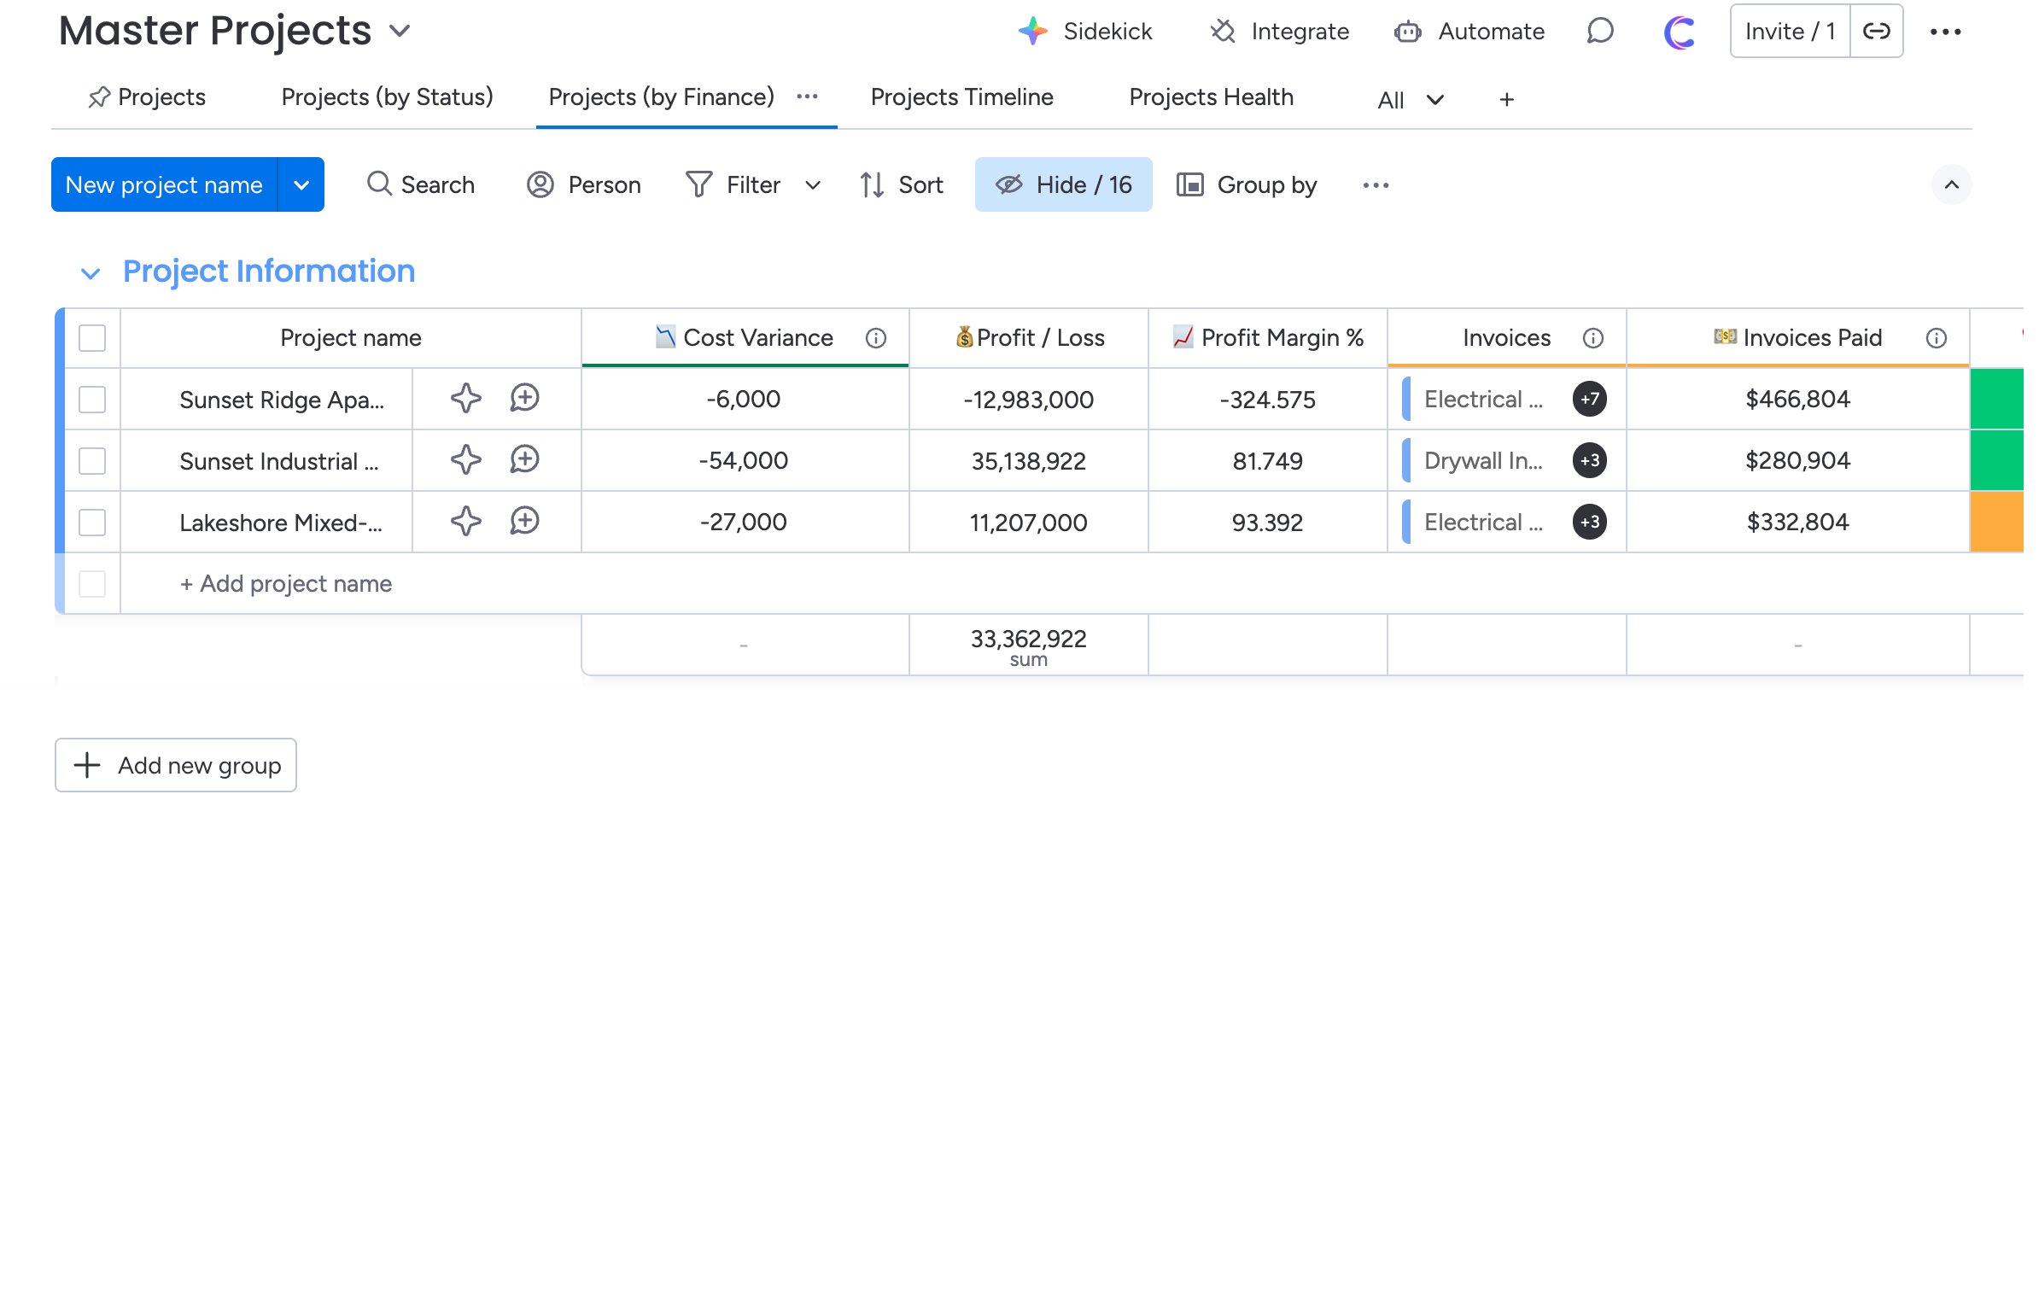
Task: Copy board link via chain icon
Action: point(1876,32)
